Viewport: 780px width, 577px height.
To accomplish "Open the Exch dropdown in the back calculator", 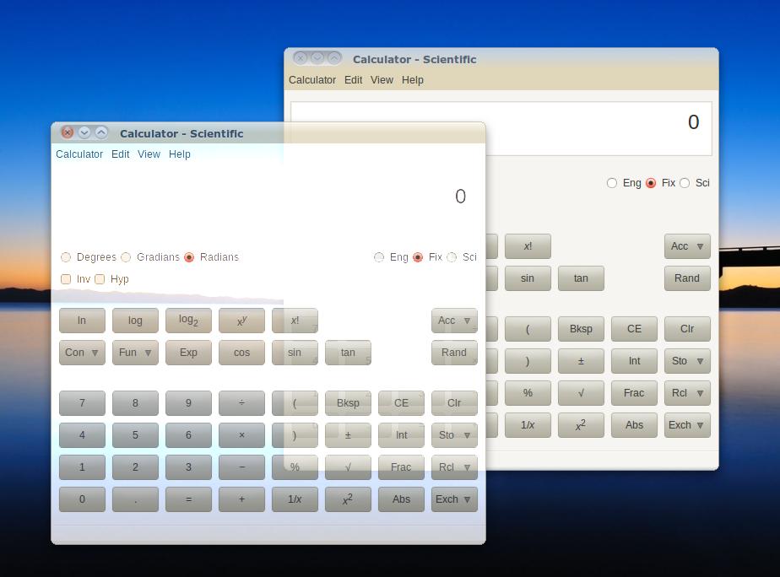I will (x=686, y=425).
